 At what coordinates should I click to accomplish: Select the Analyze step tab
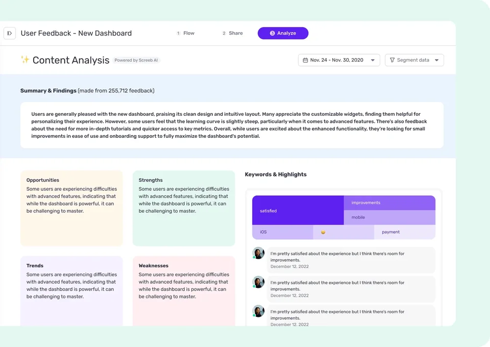point(283,33)
